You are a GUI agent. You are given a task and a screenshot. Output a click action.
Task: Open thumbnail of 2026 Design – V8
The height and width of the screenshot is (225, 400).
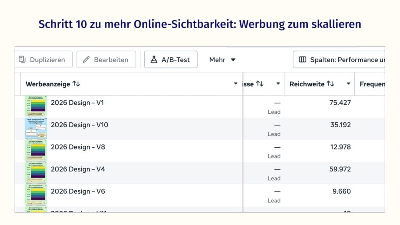pos(36,151)
